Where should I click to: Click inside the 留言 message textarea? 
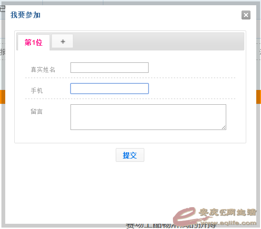(148, 117)
